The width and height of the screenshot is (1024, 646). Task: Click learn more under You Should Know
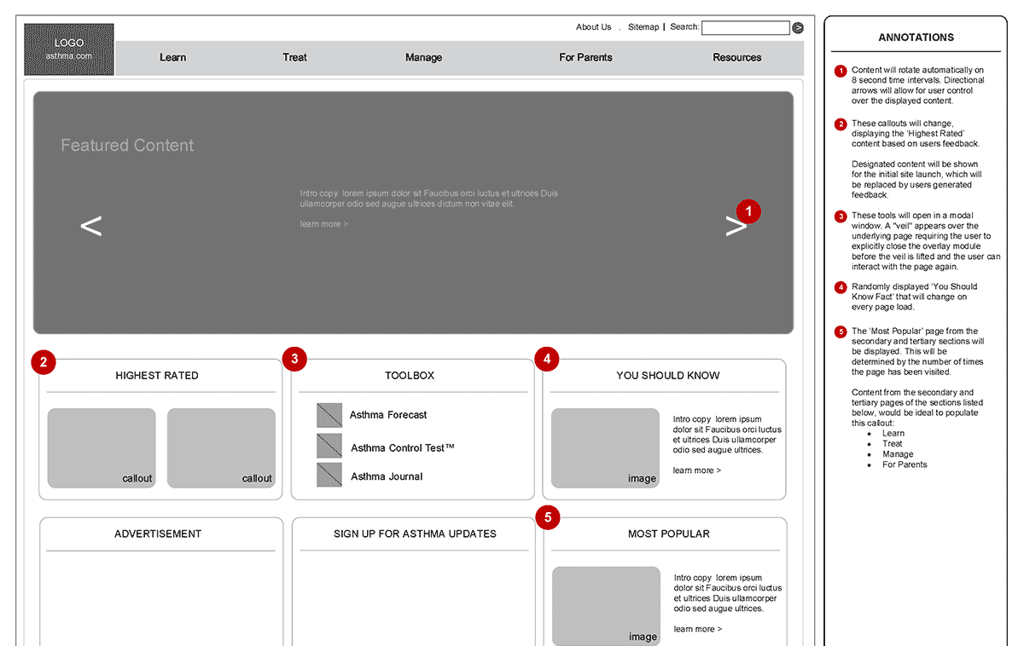coord(696,470)
